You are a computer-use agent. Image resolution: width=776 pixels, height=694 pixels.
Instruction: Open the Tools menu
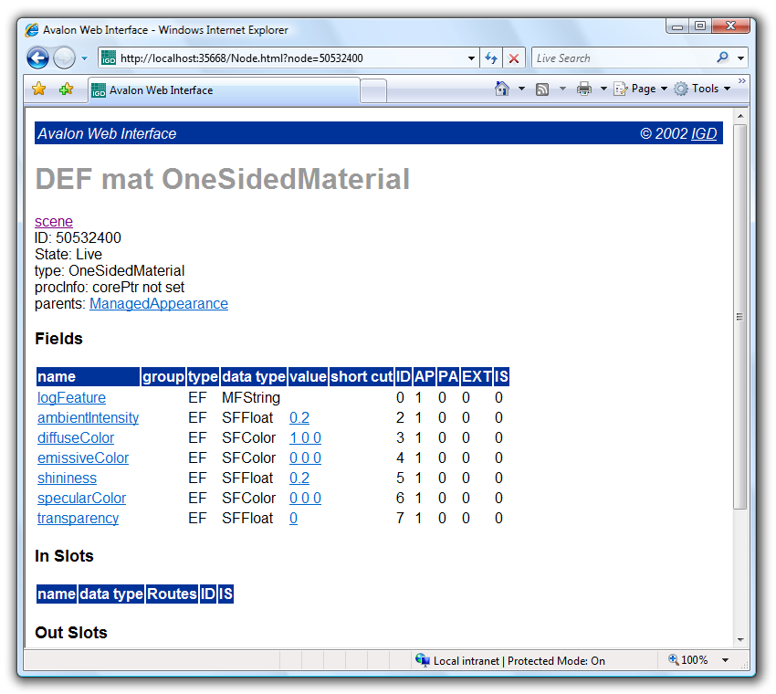[702, 89]
